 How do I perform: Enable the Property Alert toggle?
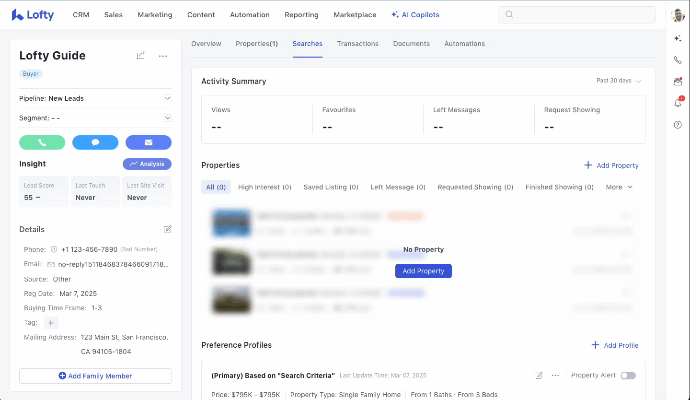tap(628, 376)
